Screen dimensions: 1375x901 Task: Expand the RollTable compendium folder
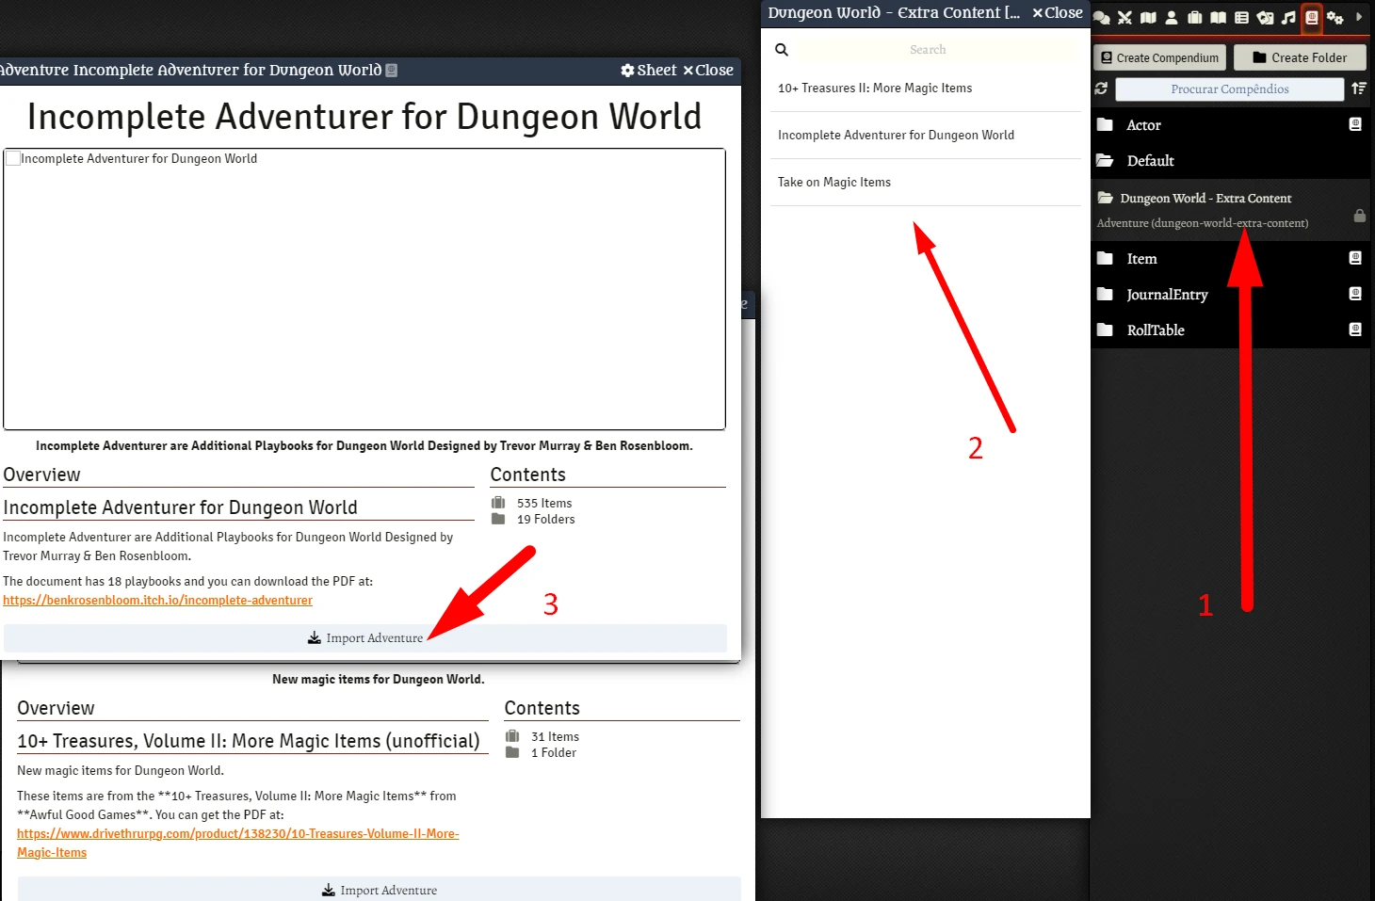click(1156, 330)
